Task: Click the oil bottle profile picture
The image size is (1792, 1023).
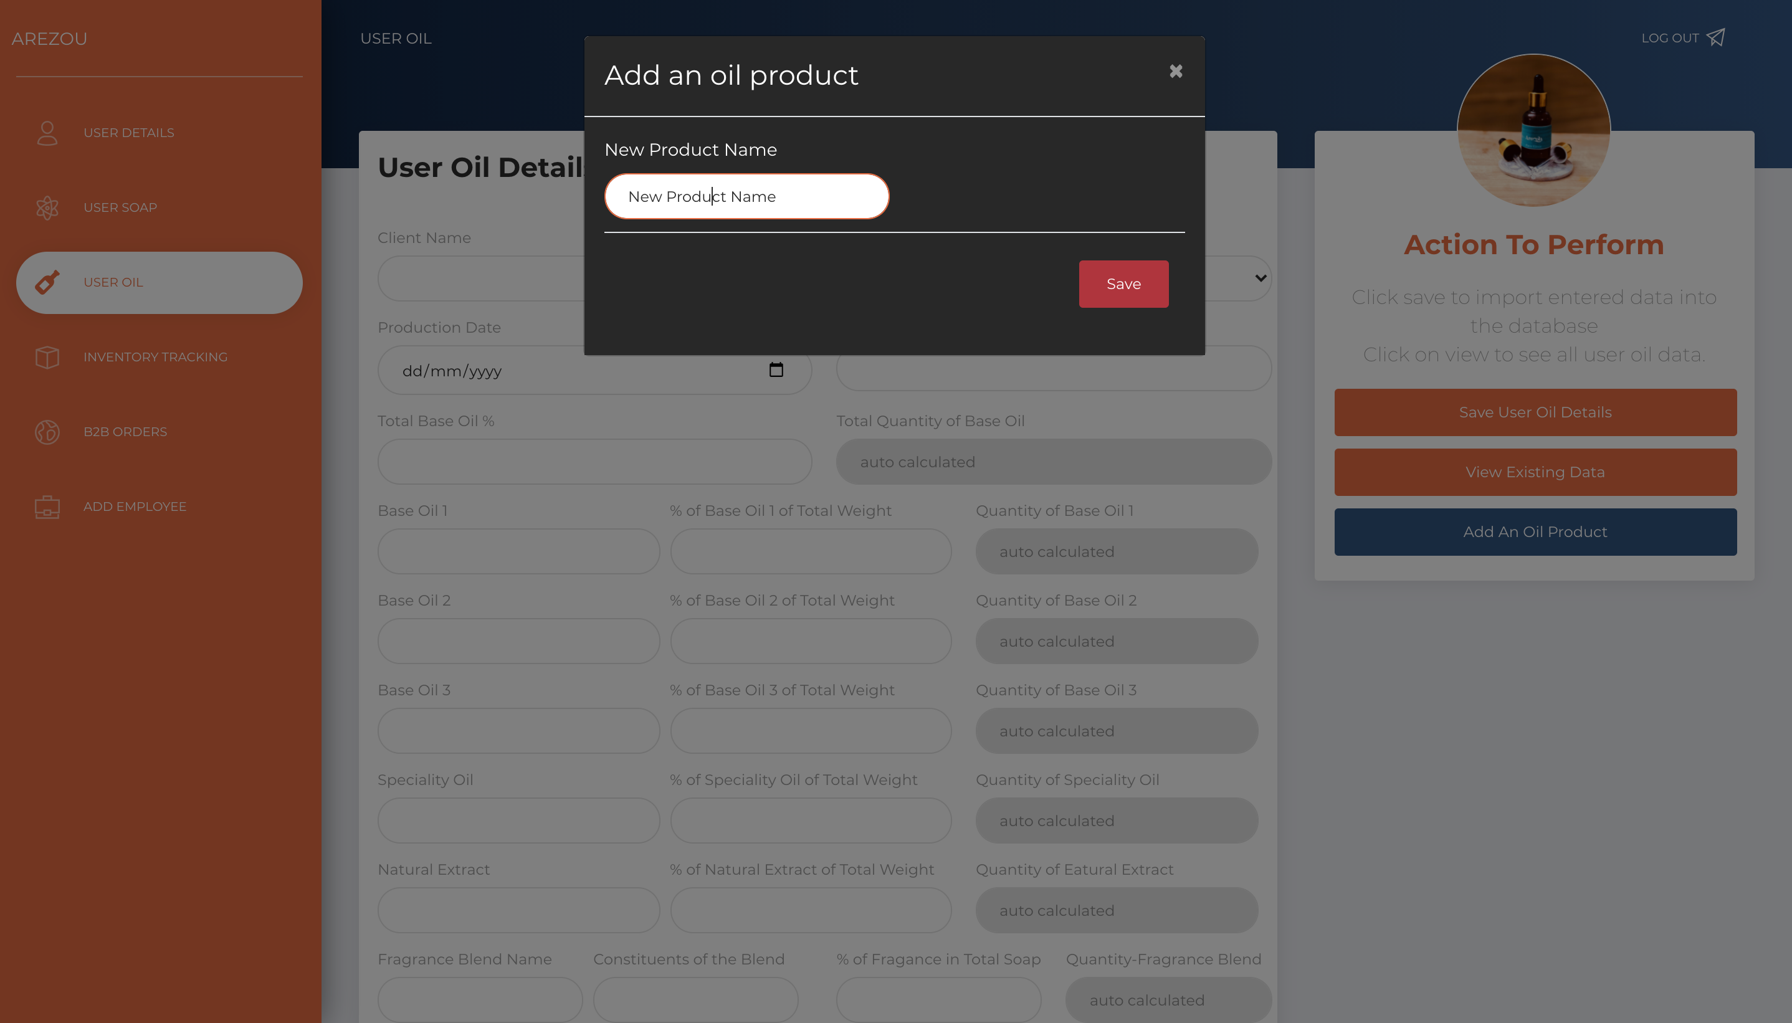Action: point(1533,131)
